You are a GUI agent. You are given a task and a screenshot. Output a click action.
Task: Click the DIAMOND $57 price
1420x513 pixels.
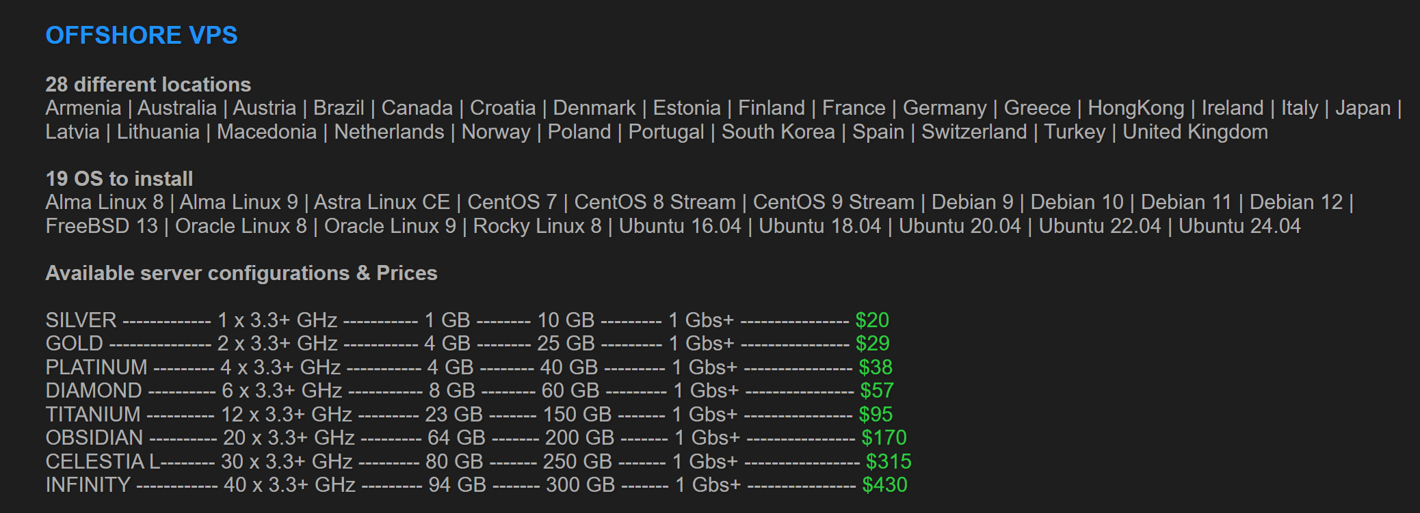coord(877,391)
